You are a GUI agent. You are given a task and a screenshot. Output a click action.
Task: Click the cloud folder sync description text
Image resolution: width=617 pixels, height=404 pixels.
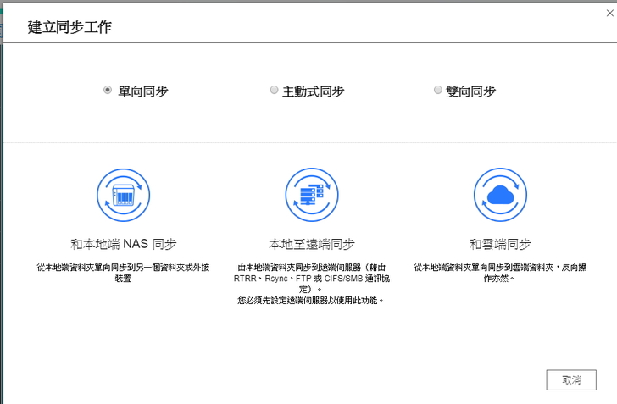coord(500,272)
